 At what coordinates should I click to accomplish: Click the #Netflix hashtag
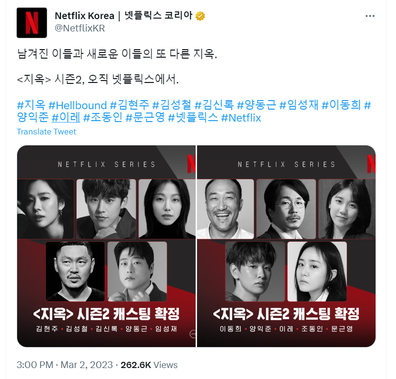point(241,118)
